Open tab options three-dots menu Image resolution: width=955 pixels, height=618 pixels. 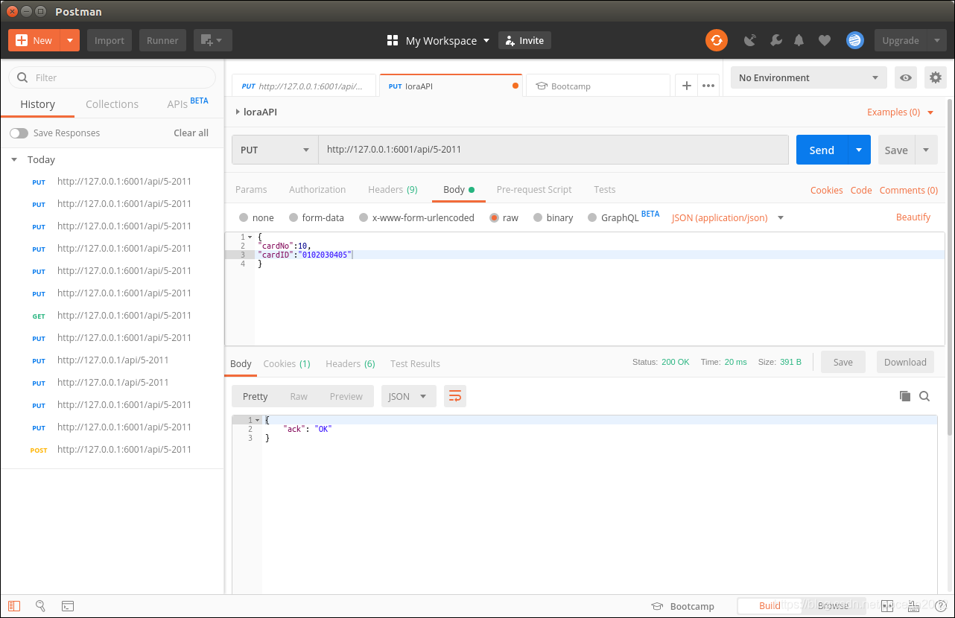pyautogui.click(x=708, y=86)
